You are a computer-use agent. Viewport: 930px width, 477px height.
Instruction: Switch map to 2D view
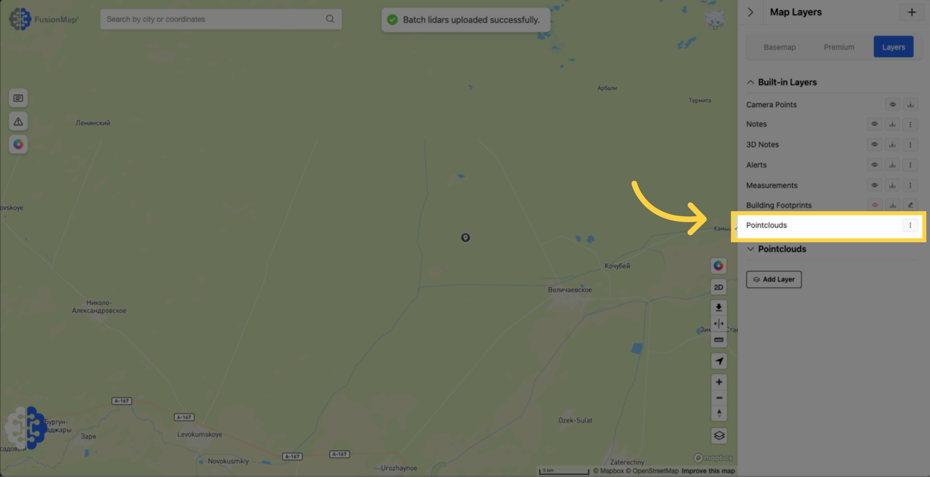coord(718,287)
